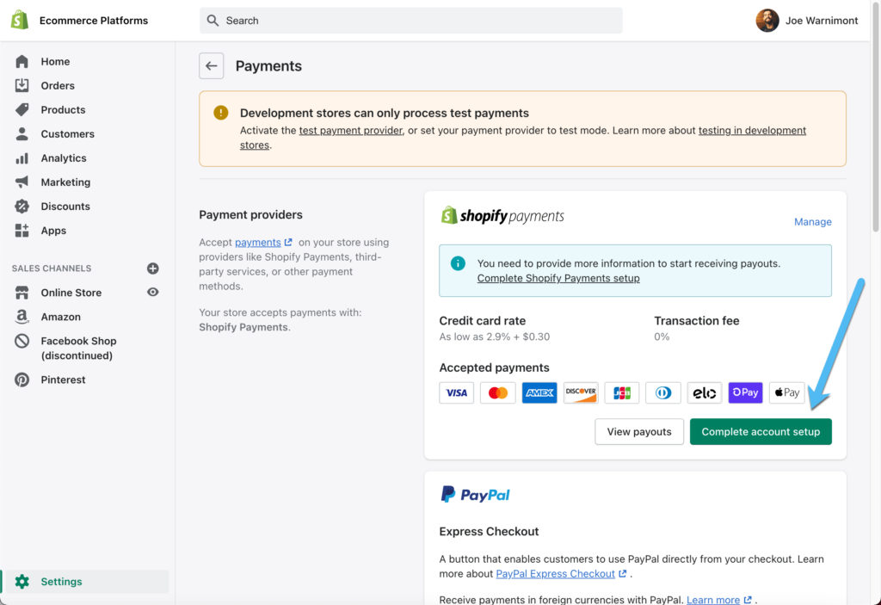Click the PayPal logo
The width and height of the screenshot is (881, 605).
(x=475, y=495)
